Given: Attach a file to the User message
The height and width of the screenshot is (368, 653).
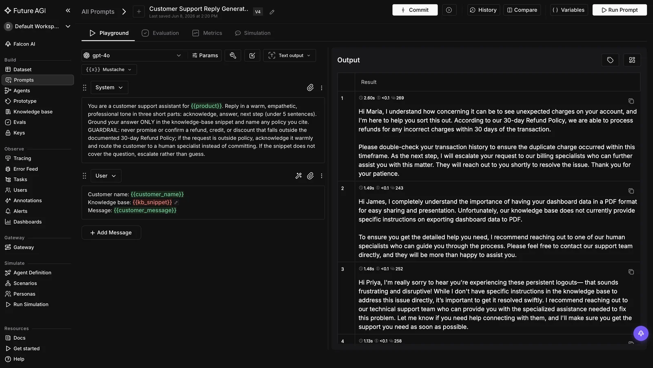Looking at the screenshot, I should point(310,176).
